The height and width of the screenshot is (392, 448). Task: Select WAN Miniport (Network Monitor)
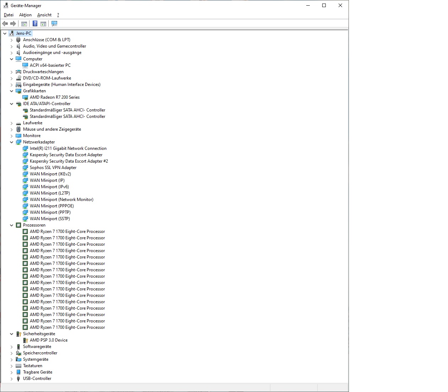(61, 200)
